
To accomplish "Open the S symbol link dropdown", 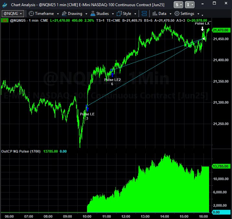I will tap(178, 5).
